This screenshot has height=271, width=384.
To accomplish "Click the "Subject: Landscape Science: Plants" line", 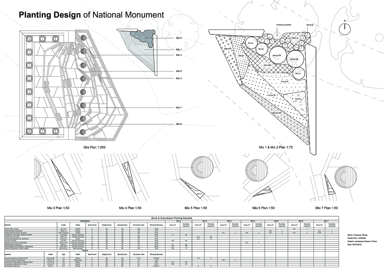I will [362, 241].
